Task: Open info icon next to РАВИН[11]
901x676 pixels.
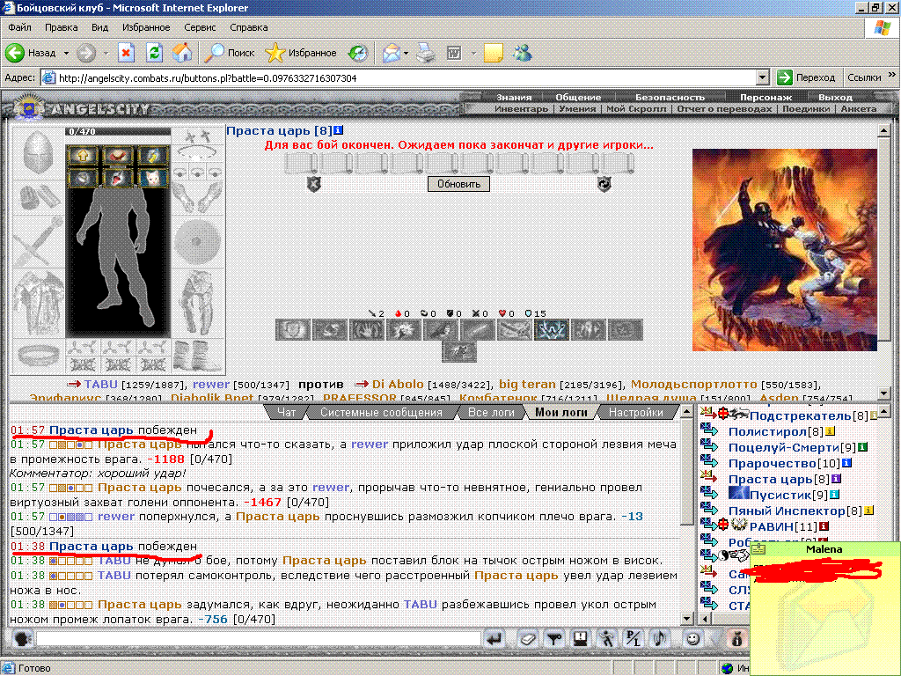Action: [x=824, y=526]
